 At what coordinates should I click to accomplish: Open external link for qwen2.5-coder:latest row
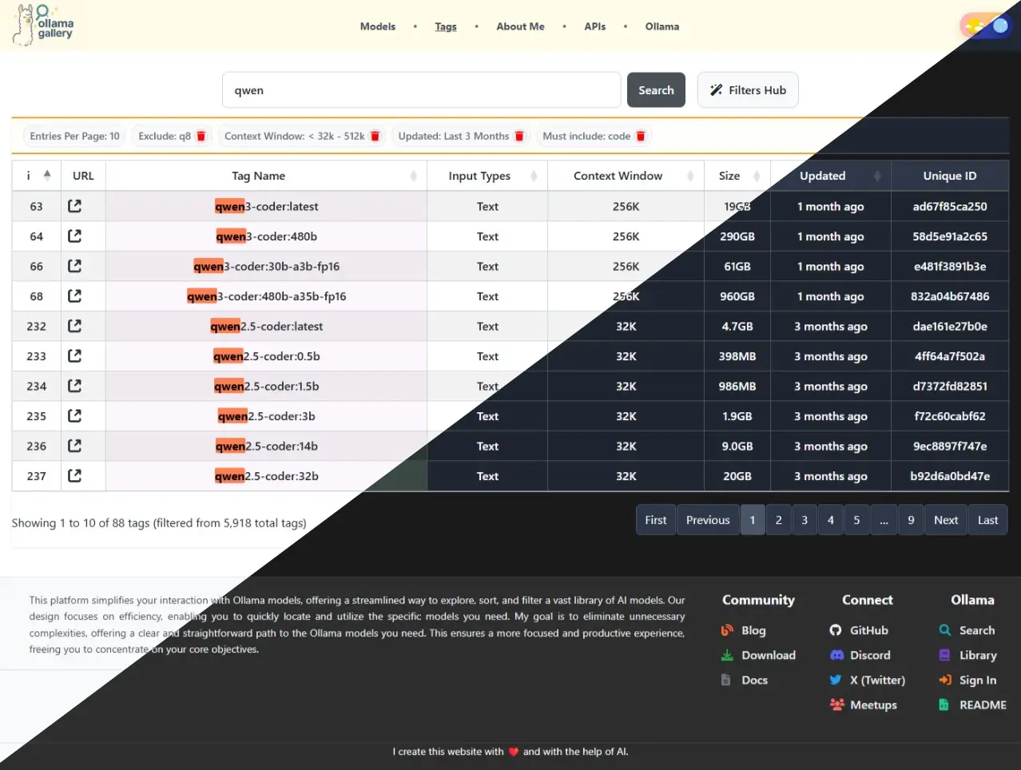(x=74, y=326)
